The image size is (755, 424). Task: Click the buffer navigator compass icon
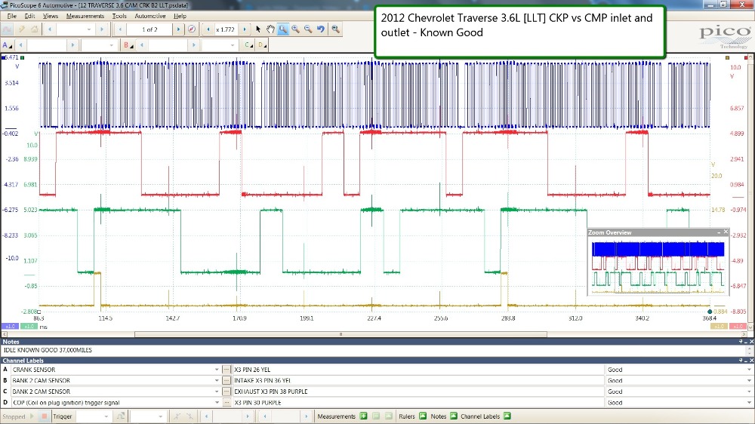[192, 29]
